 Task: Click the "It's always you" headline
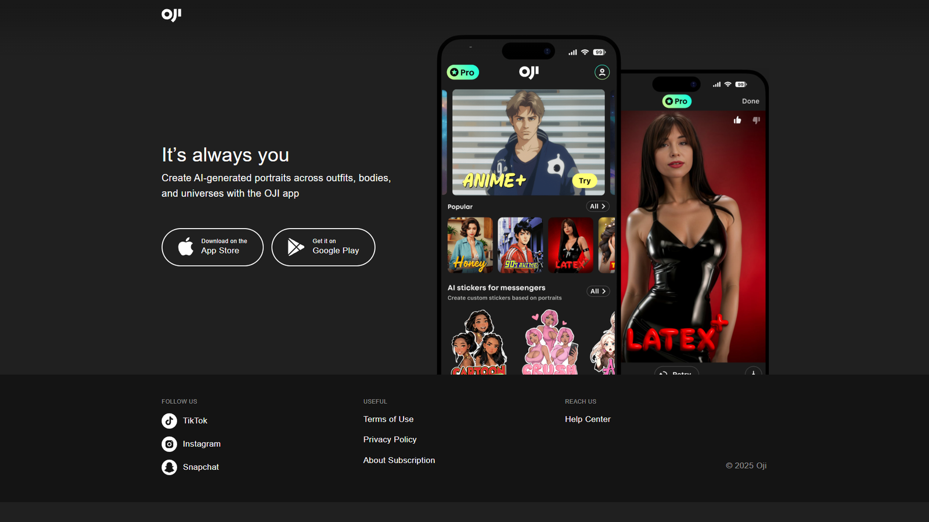point(225,155)
